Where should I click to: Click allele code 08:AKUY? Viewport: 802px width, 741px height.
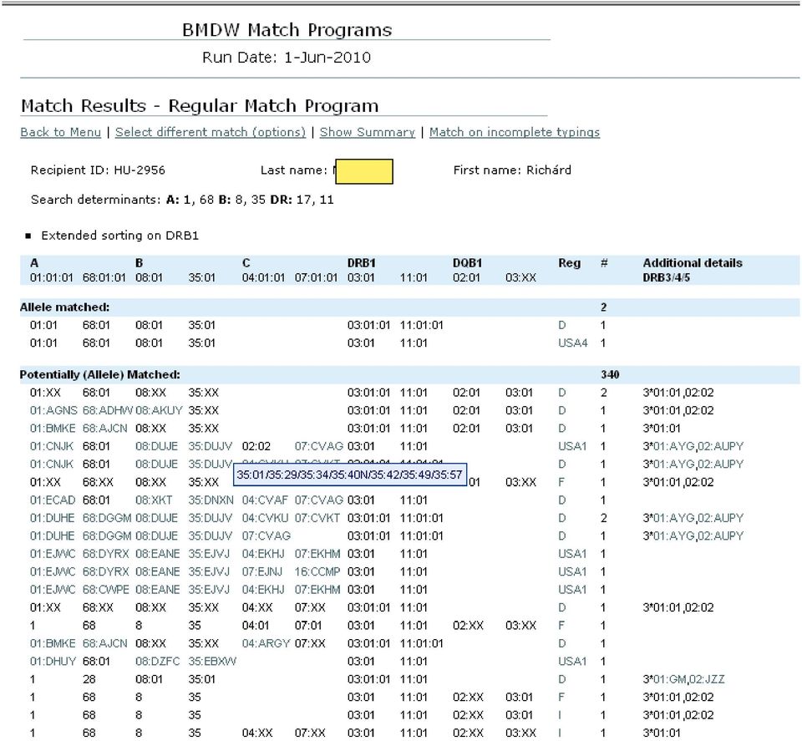tap(159, 410)
